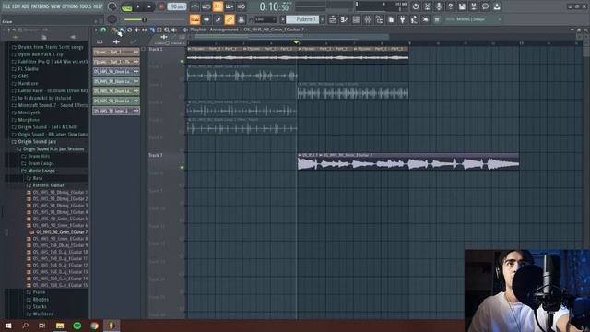Viewport: 590px width, 332px height.
Task: Open Spotify from the taskbar
Action: [77, 326]
